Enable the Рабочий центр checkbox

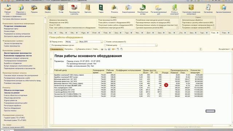click(x=105, y=45)
